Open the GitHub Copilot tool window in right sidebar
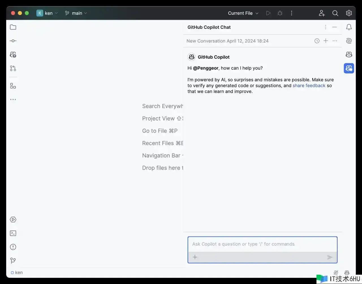This screenshot has height=284, width=362. coord(349,55)
